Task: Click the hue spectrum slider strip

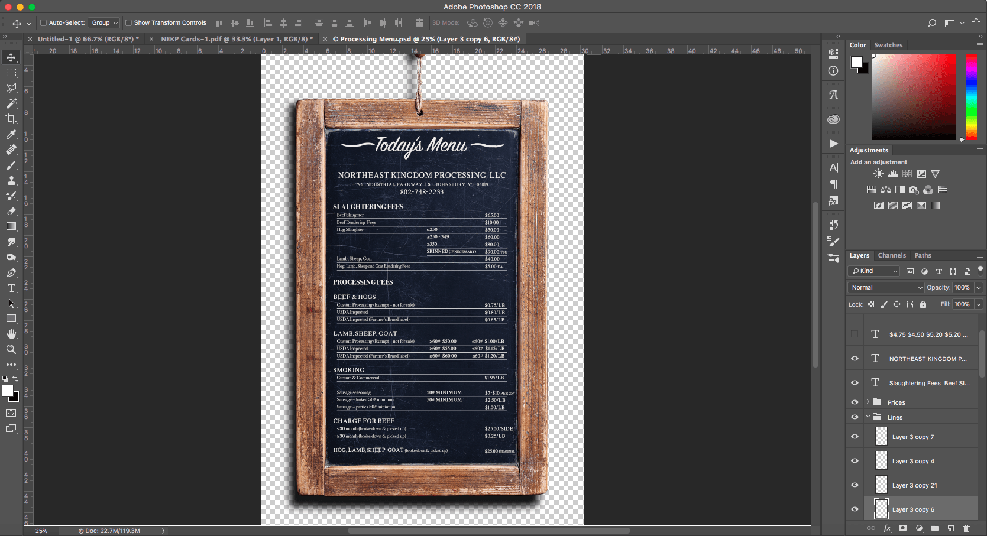Action: (x=971, y=97)
